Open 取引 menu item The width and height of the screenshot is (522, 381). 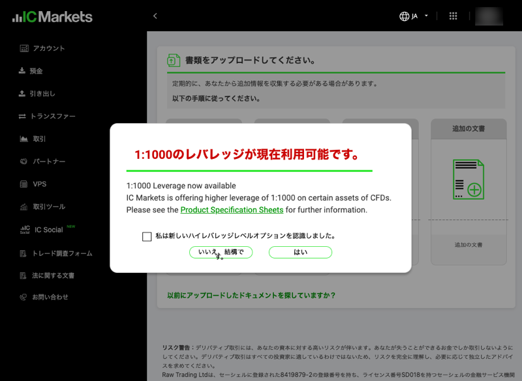[39, 139]
